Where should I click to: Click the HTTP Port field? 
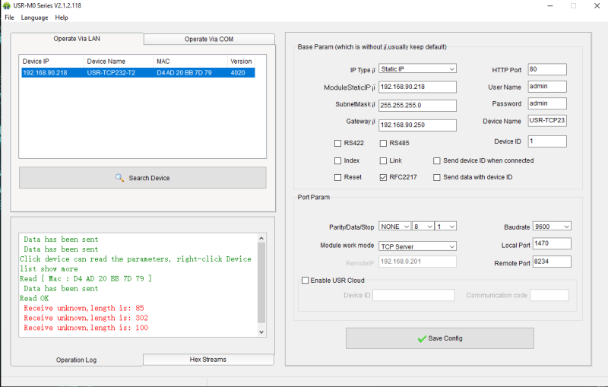pos(547,69)
